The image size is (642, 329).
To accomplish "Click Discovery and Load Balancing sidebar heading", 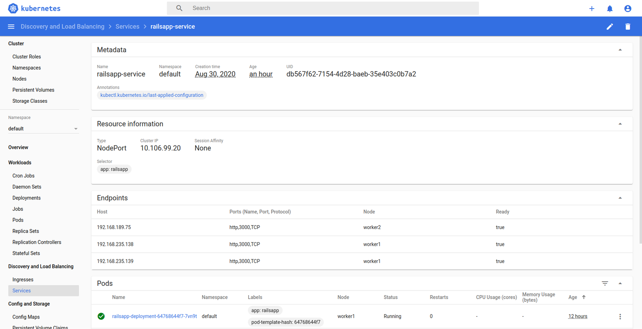I will point(41,266).
